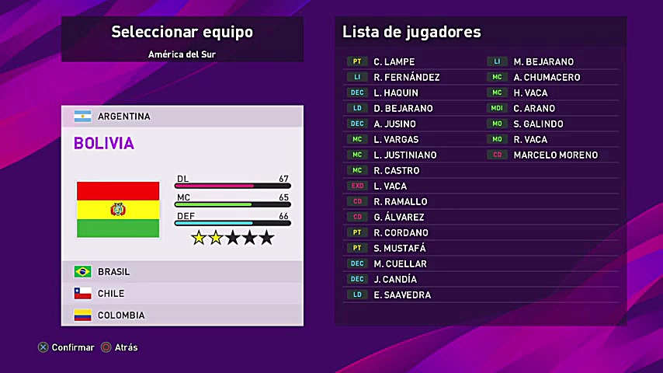Image resolution: width=663 pixels, height=373 pixels.
Task: Click the MC rating bar
Action: tap(233, 204)
